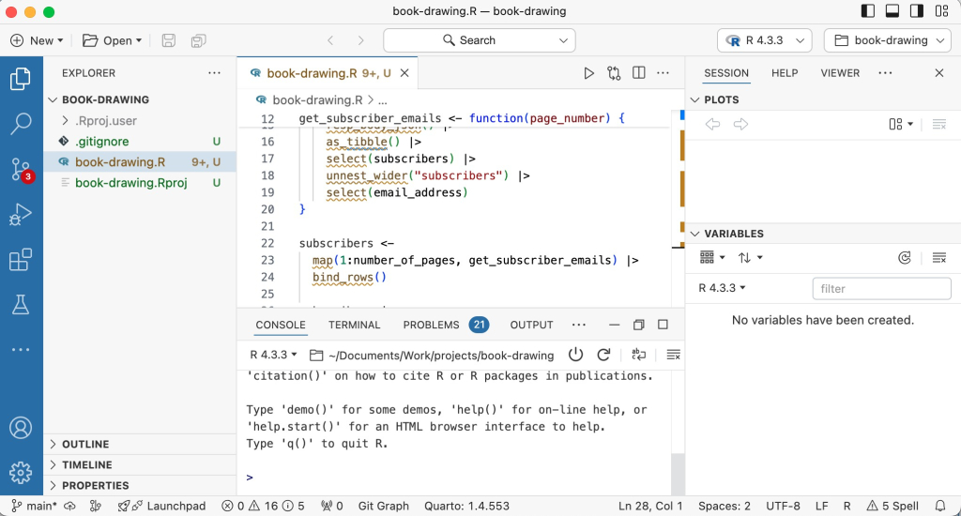Open the console R 4.3.3 session dropdown
Screen dimensions: 961x516
point(273,355)
